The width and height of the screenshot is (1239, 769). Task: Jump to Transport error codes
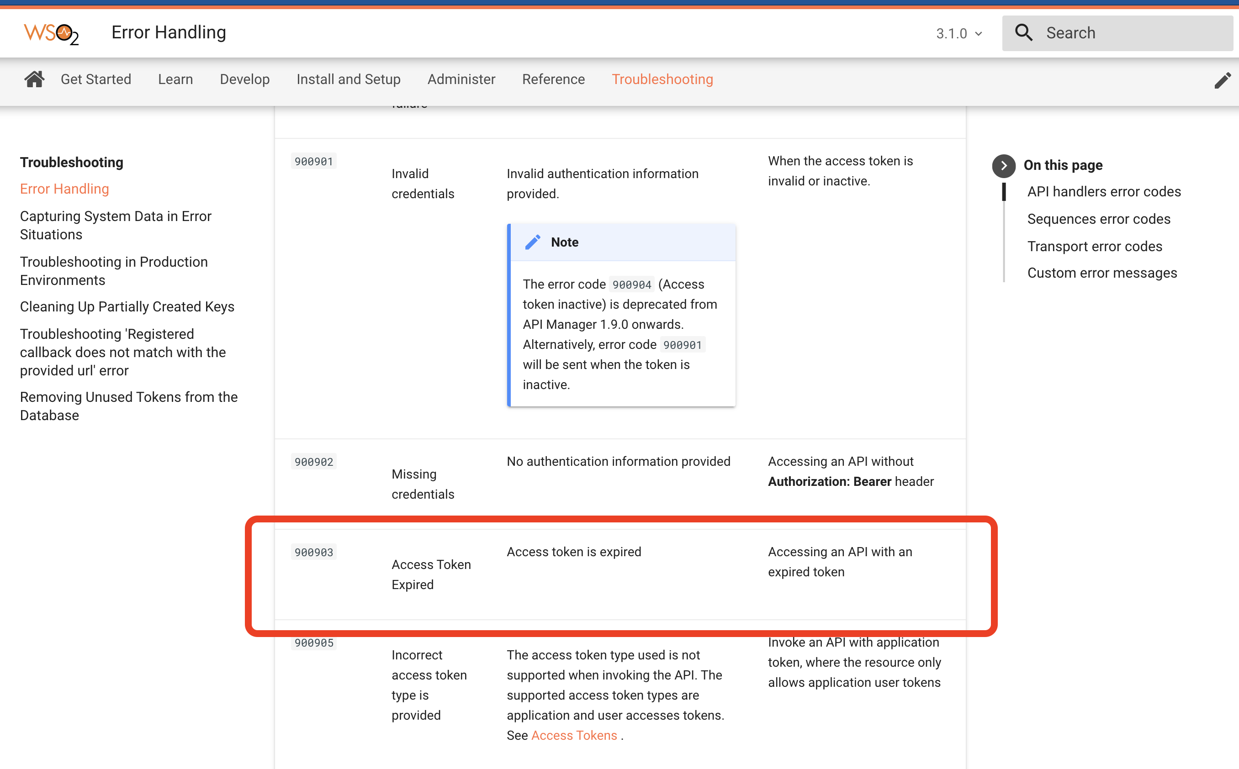(x=1095, y=246)
